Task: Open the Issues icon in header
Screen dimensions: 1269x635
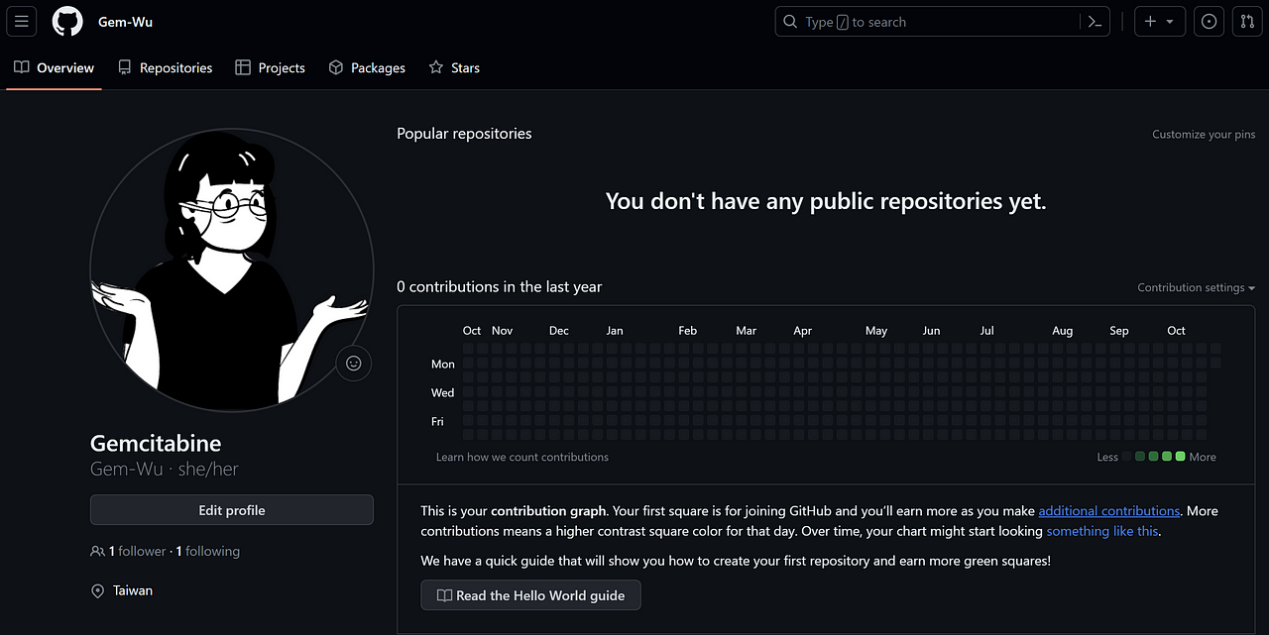Action: click(1209, 21)
